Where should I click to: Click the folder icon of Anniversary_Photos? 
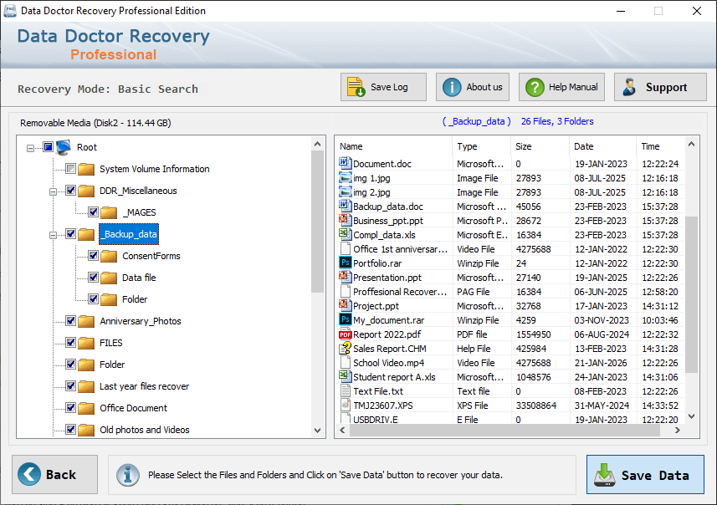point(86,321)
